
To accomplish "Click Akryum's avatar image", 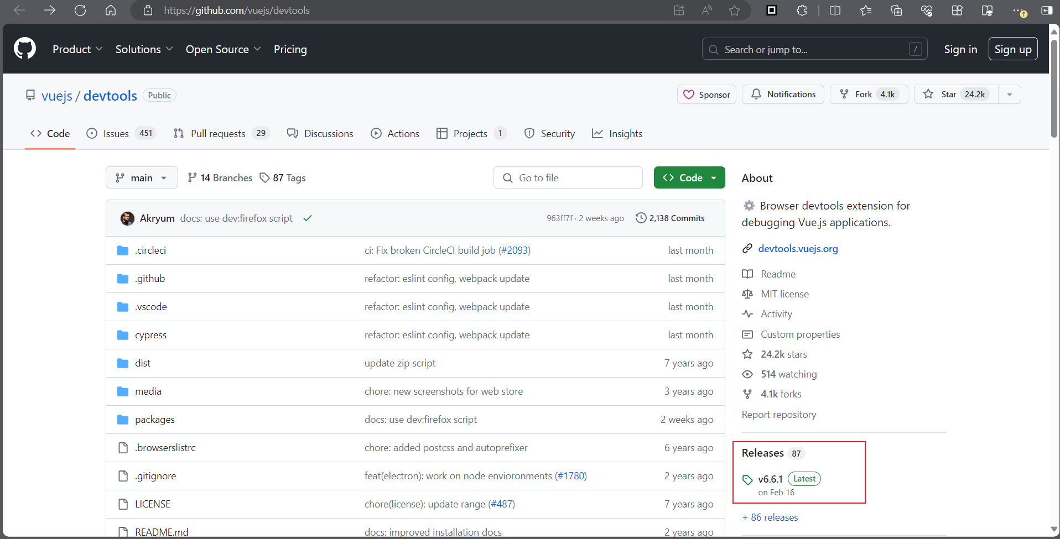I will coord(127,218).
